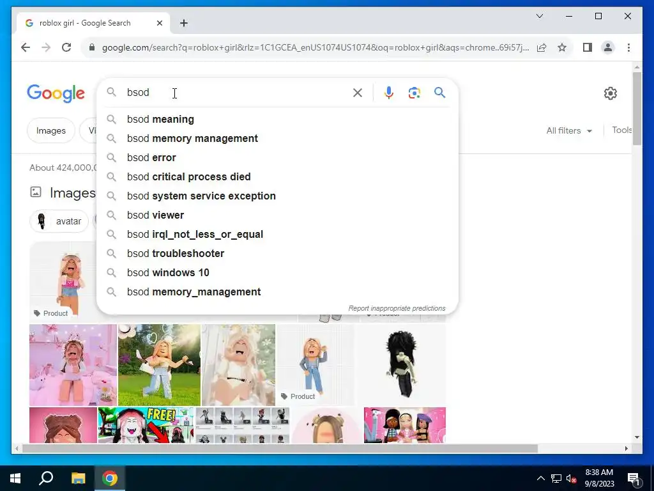Share this page icon in address bar
This screenshot has width=654, height=491.
[542, 47]
